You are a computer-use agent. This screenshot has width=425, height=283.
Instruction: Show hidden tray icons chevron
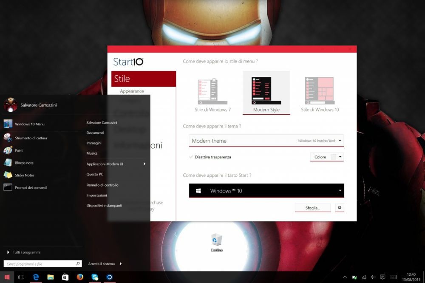coord(345,277)
